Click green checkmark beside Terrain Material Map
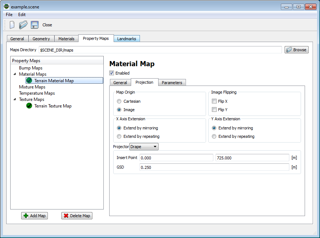 point(29,81)
